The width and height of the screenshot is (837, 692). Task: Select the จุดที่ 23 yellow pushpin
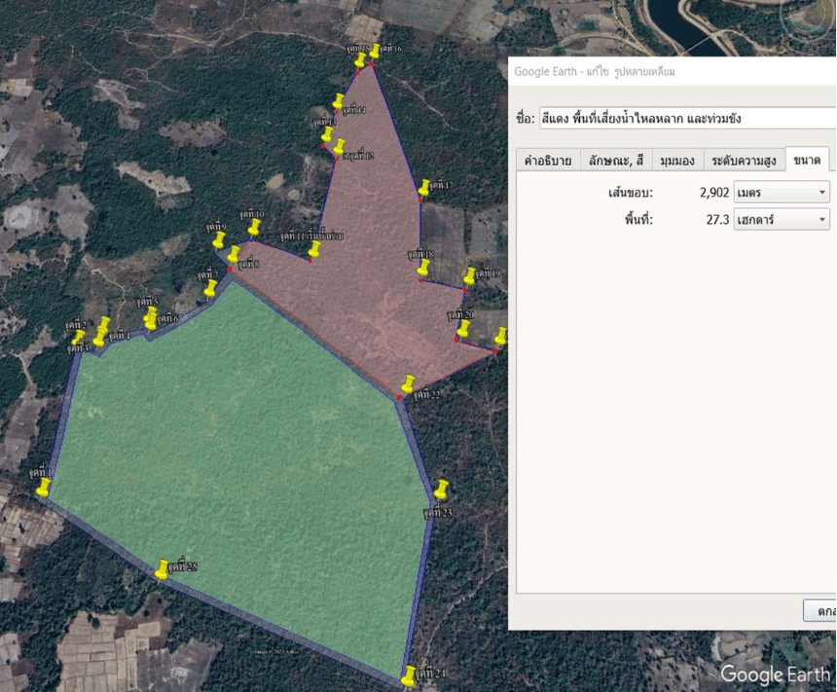[x=441, y=490]
